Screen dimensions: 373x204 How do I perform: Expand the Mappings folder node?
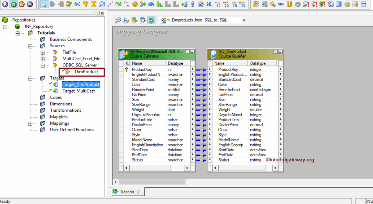click(x=30, y=123)
